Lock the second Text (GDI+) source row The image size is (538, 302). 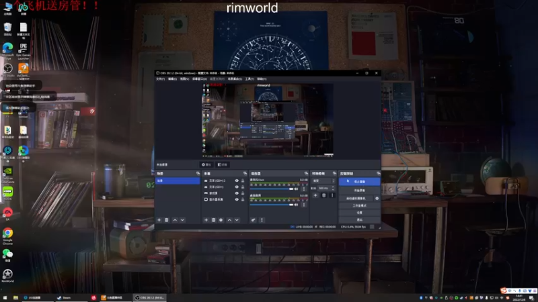[x=243, y=187]
